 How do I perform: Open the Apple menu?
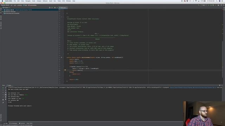[x=2, y=1]
